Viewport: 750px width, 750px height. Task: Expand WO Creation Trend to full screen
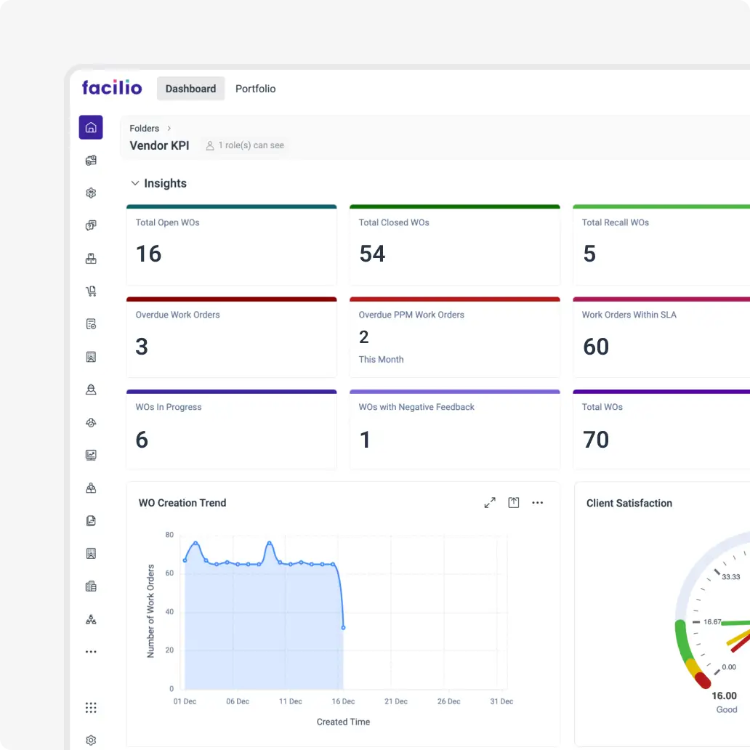(490, 502)
